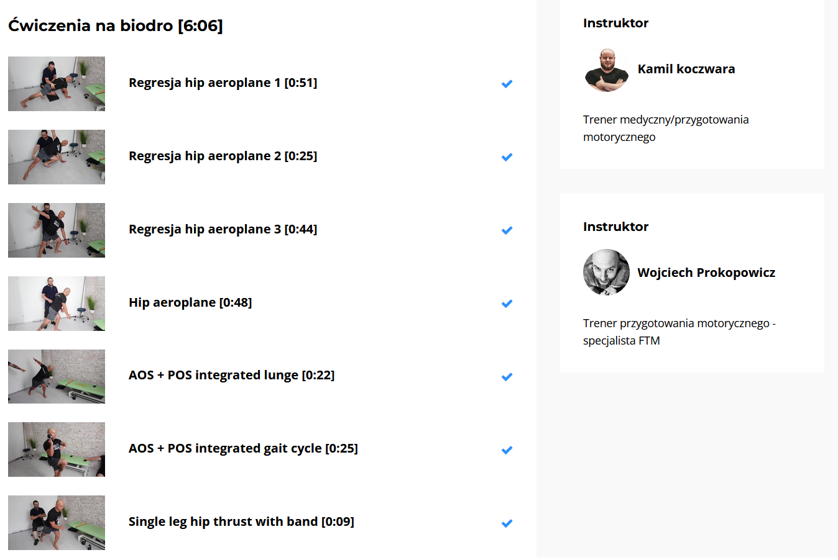Open instructor name Kamil Koczwara
This screenshot has height=560, width=838.
[686, 70]
